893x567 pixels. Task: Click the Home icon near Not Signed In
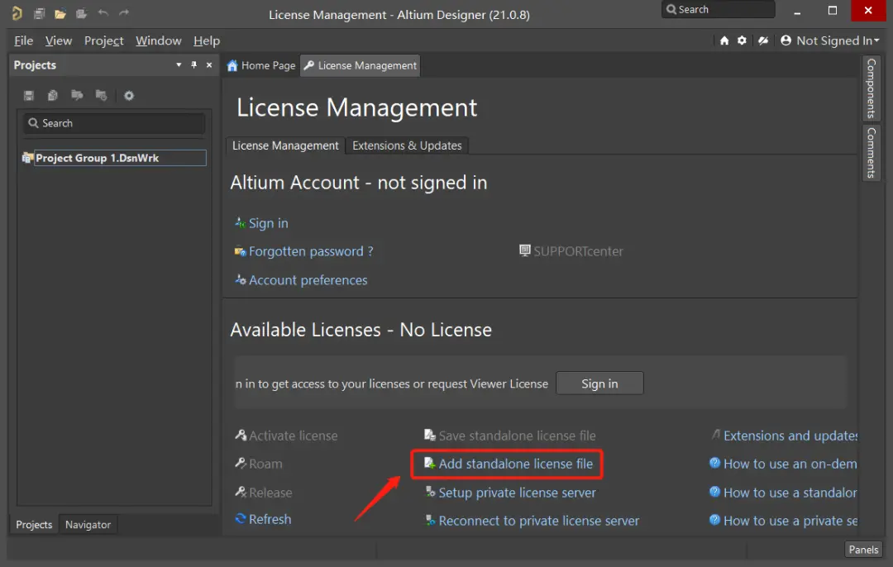pyautogui.click(x=724, y=40)
